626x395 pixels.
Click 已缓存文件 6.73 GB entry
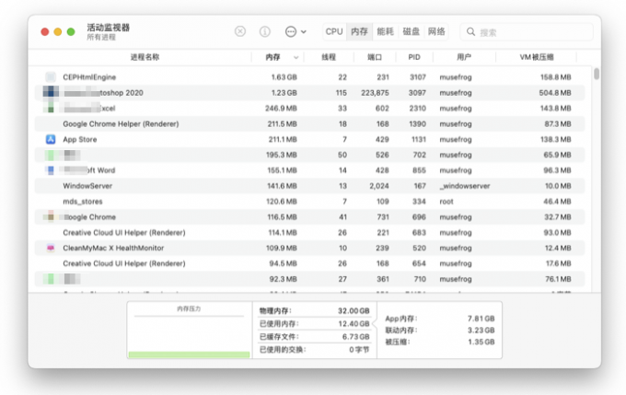coord(314,337)
